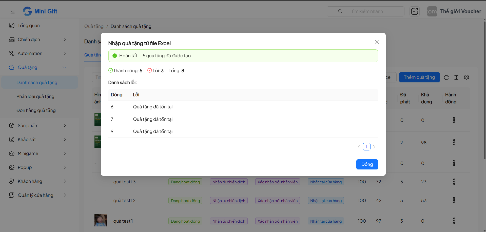The image size is (486, 232).
Task: Click the row height icon in the toolbar
Action: [x=456, y=78]
